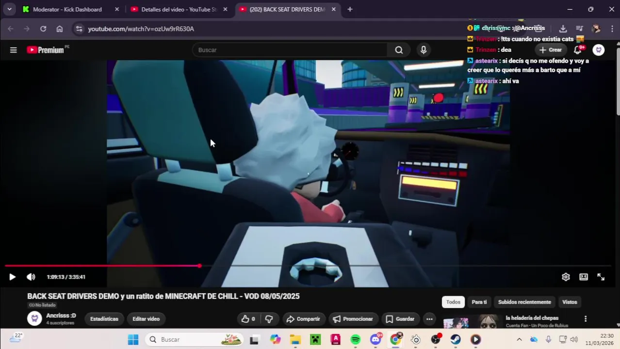This screenshot has width=620, height=349.
Task: Go back in browser history
Action: [11, 29]
